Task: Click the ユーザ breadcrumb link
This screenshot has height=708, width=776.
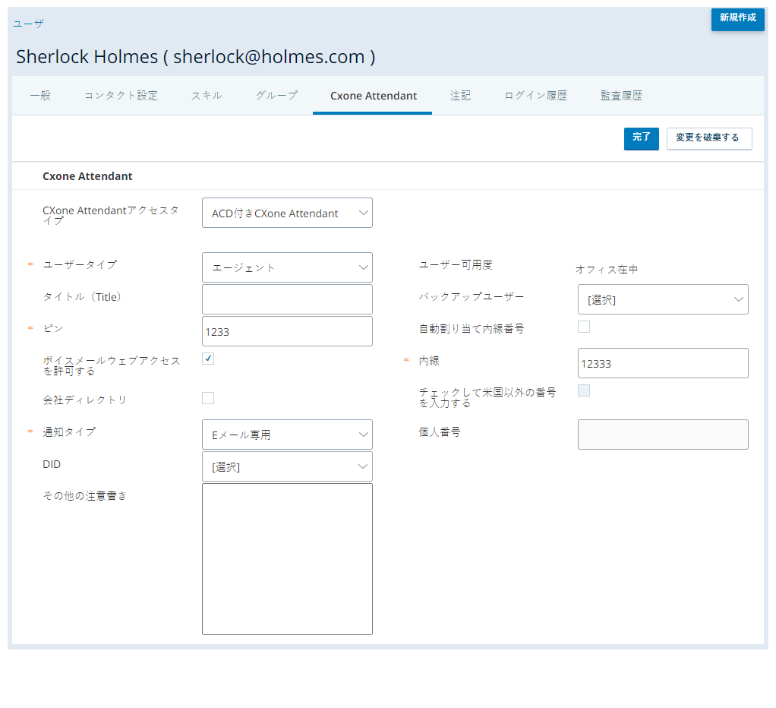Action: 28,24
